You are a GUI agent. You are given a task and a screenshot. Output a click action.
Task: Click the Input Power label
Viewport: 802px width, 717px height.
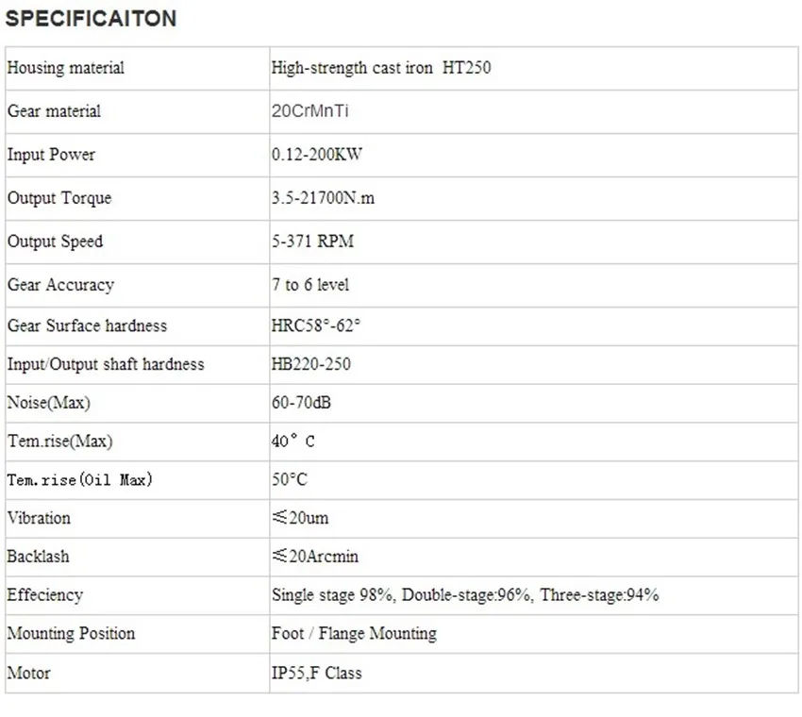pyautogui.click(x=51, y=155)
